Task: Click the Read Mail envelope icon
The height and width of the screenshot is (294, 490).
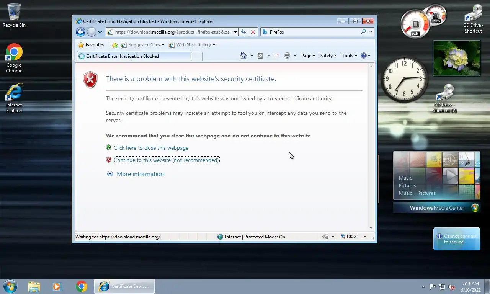Action: [x=276, y=56]
